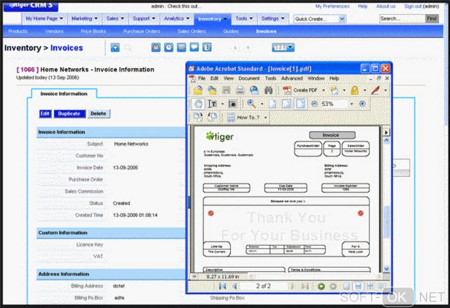The height and width of the screenshot is (308, 450).
Task: Open the clock icon in CRM toolbar
Action: 169,47
